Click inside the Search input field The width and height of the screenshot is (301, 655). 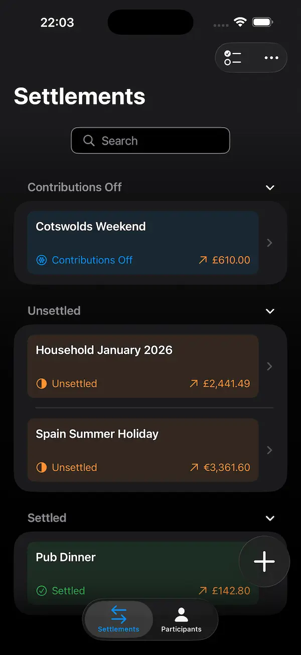click(150, 141)
